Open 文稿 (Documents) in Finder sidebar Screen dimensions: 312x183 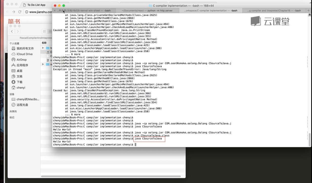pos(19,76)
